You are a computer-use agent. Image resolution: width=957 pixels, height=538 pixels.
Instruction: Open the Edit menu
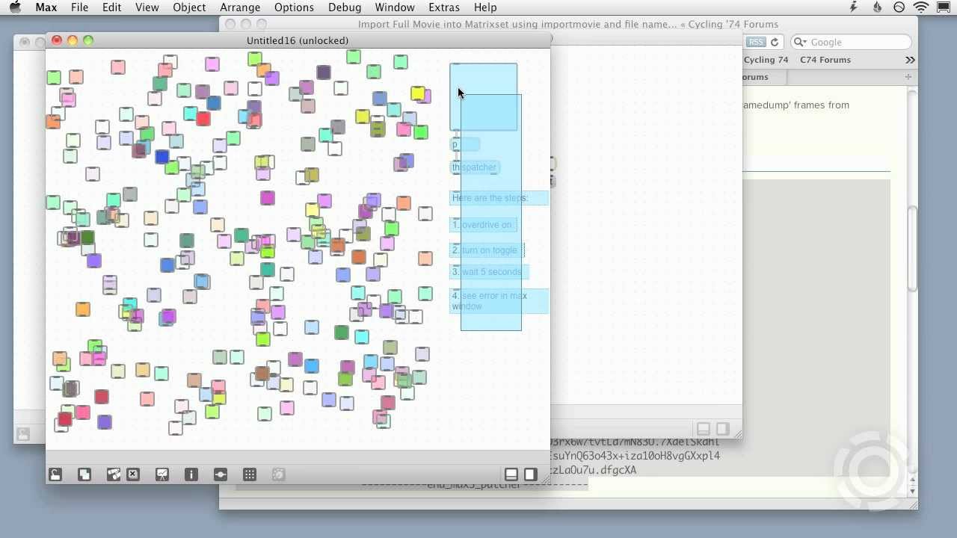[x=112, y=7]
